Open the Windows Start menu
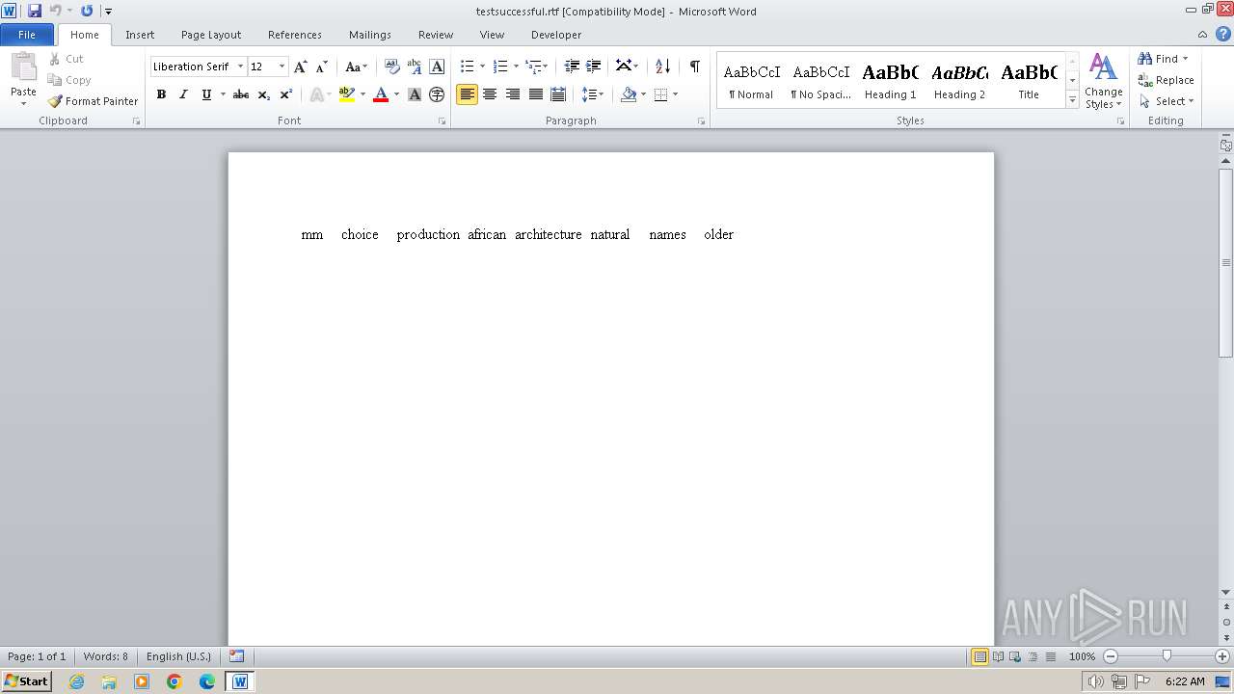 coord(26,681)
